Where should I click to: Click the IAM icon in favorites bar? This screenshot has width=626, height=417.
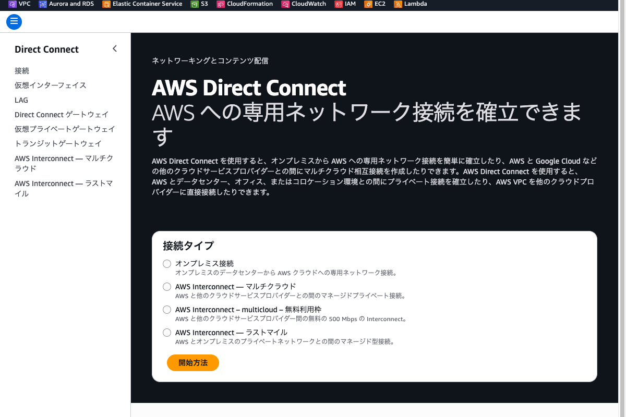point(339,4)
